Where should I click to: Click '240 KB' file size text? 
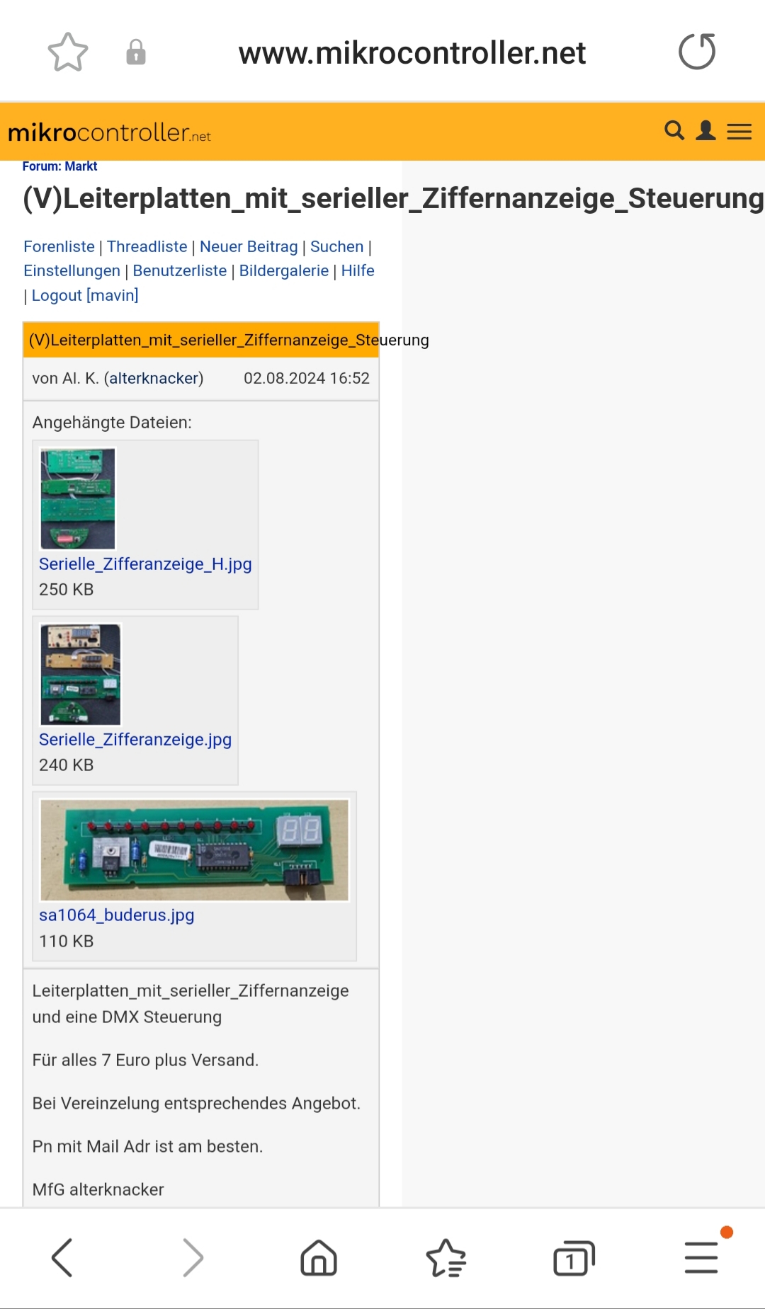[x=67, y=765]
